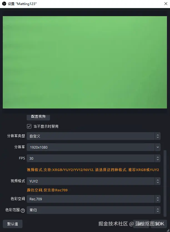
Task: Toggle the 当不显示时禁用 checkbox
Action: coord(29,126)
